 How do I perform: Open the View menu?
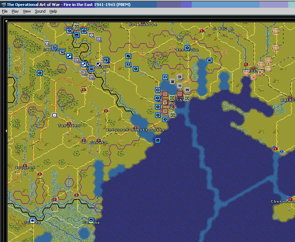tap(27, 11)
